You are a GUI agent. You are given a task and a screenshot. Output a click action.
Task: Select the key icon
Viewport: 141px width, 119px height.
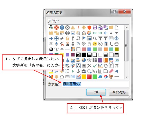(x=73, y=38)
